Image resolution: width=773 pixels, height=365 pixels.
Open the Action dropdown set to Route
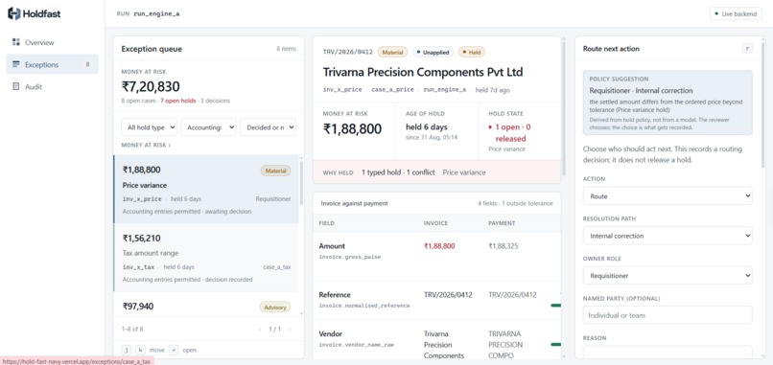click(x=668, y=196)
